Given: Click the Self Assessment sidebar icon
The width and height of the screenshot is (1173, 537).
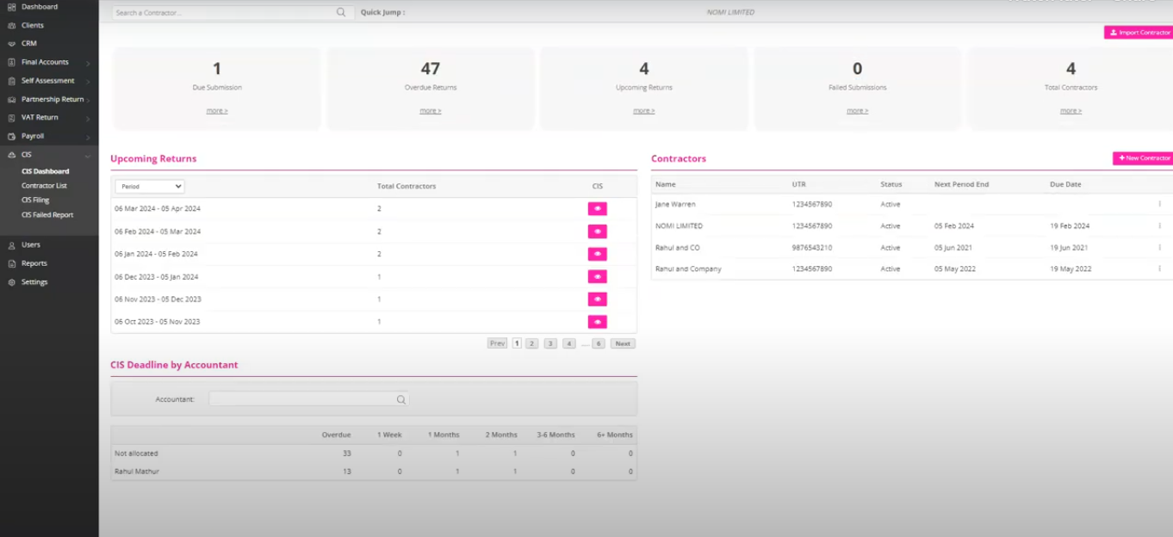Looking at the screenshot, I should [12, 81].
